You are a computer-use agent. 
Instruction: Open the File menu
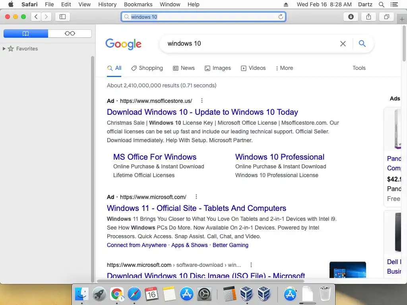49,4
